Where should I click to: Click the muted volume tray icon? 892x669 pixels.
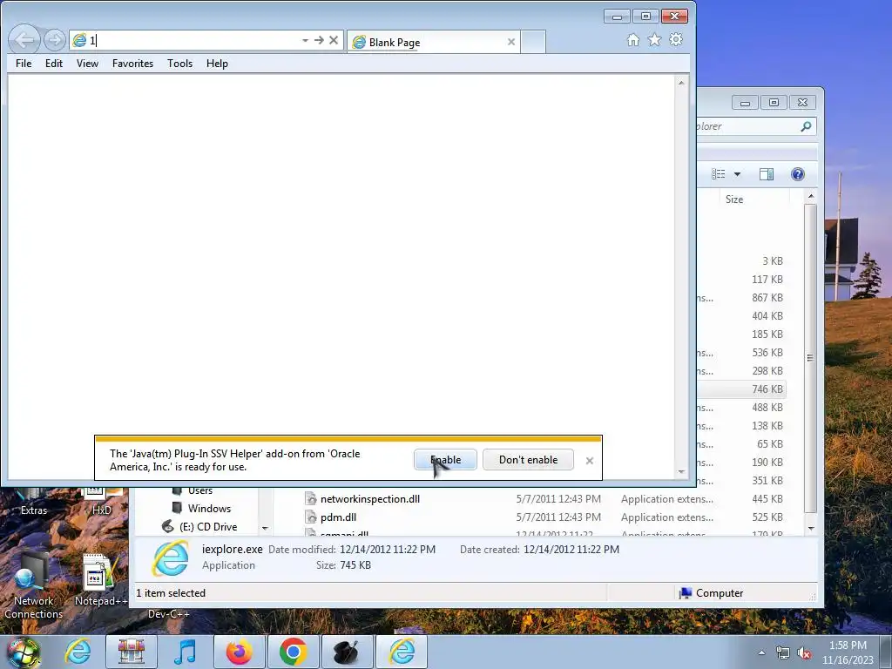[x=804, y=653]
